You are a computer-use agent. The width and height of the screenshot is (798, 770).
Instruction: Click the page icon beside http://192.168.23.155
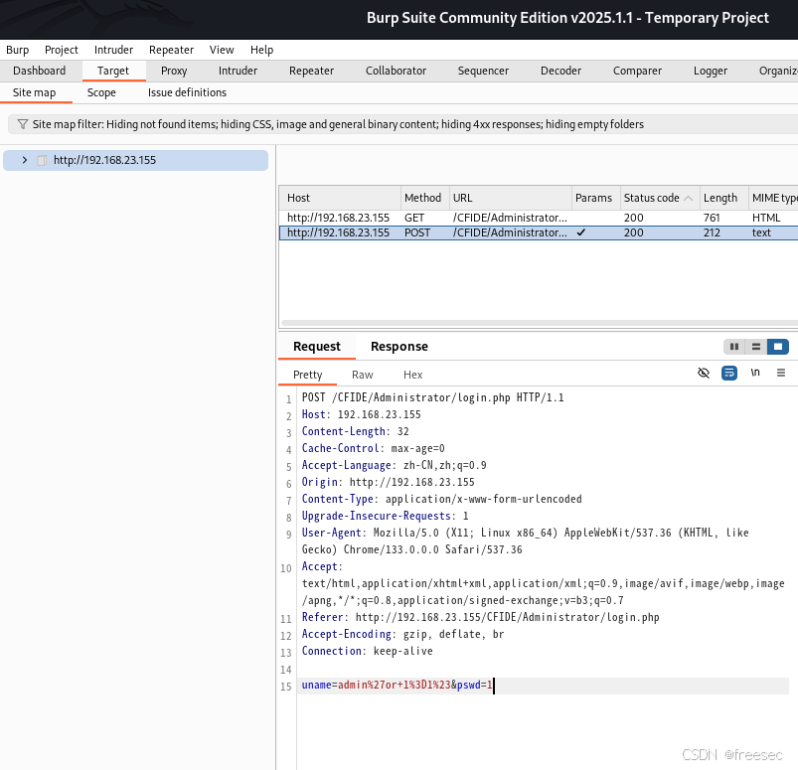pyautogui.click(x=42, y=160)
